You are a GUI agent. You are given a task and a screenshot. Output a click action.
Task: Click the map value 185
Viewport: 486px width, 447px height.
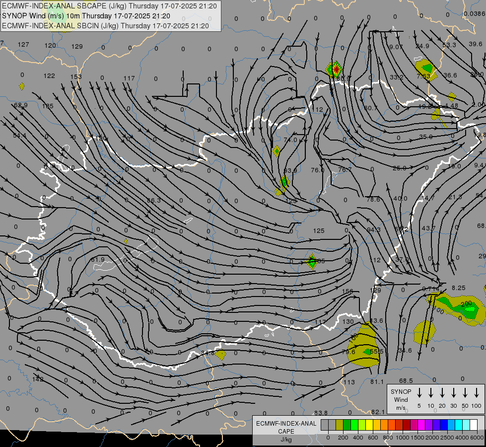pos(48,106)
